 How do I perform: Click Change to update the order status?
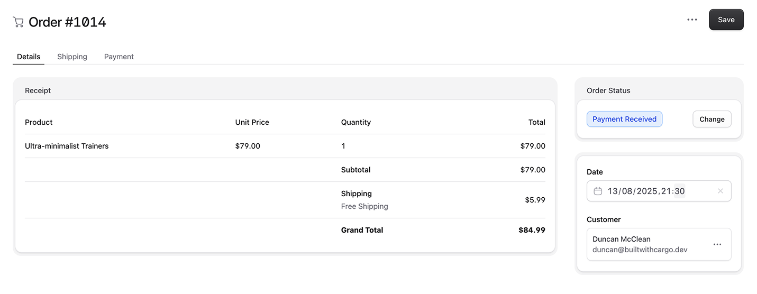pos(712,119)
